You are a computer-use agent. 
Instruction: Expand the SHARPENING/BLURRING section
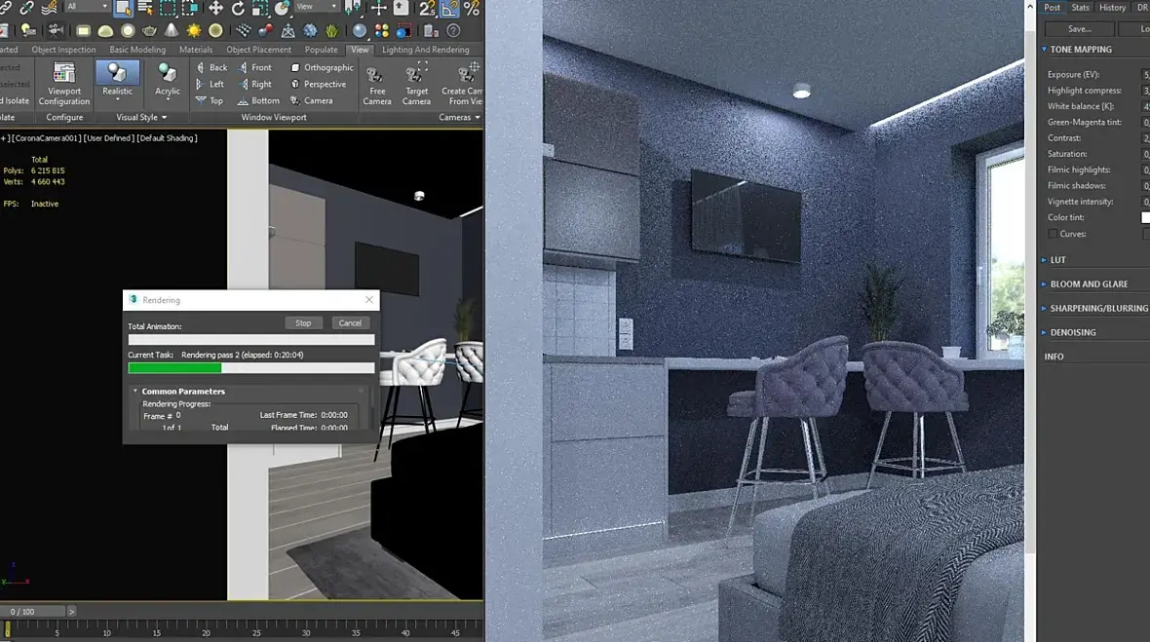point(1045,309)
